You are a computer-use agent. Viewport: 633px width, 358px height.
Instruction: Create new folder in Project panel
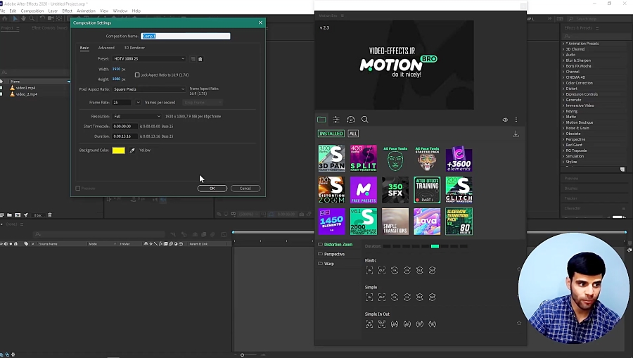tap(9, 215)
